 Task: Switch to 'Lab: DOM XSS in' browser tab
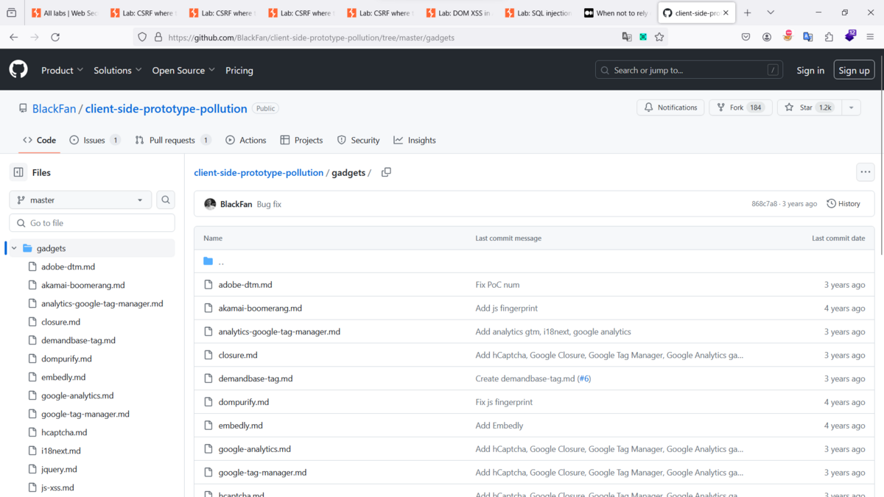pos(458,13)
